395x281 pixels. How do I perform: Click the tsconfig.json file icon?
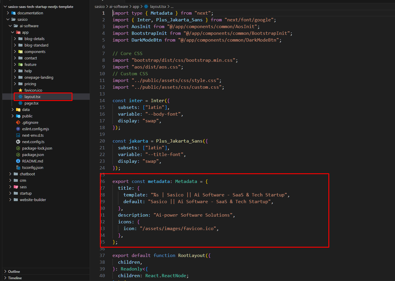[x=18, y=167]
